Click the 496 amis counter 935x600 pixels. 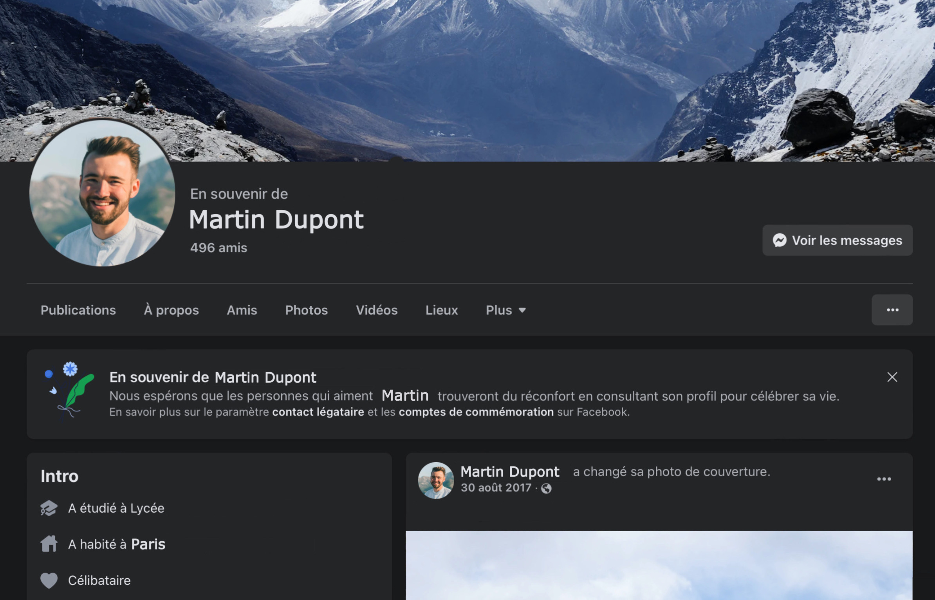pyautogui.click(x=218, y=247)
